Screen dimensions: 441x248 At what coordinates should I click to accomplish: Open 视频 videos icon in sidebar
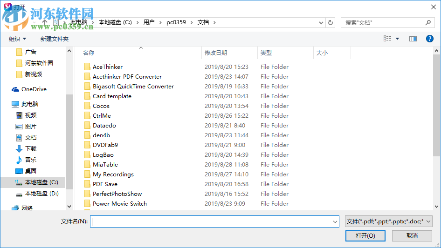coord(19,115)
